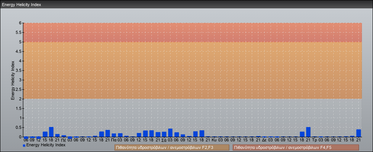Click the Πα day label on the x-axis
The image size is (373, 152).
point(114,140)
